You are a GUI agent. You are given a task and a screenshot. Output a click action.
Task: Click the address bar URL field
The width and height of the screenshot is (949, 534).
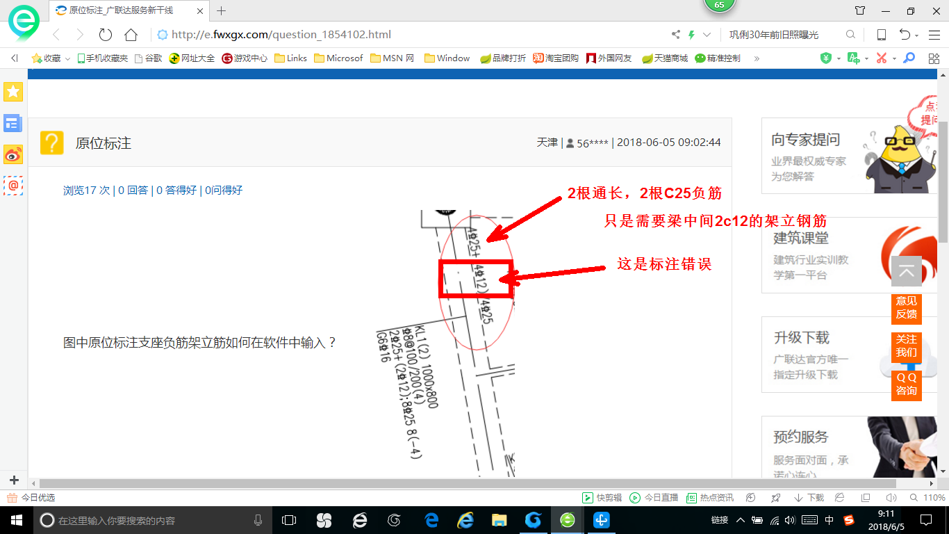pos(410,35)
